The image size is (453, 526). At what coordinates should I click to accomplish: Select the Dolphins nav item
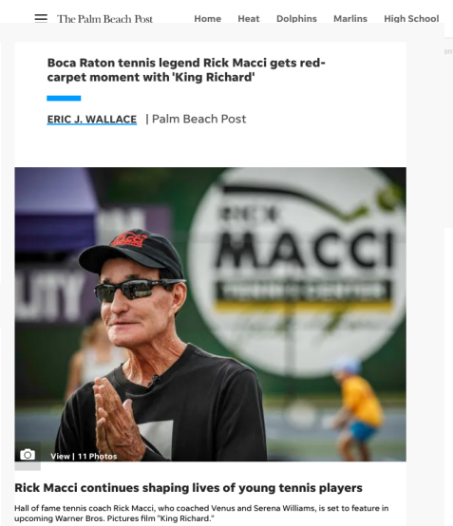[x=296, y=19]
